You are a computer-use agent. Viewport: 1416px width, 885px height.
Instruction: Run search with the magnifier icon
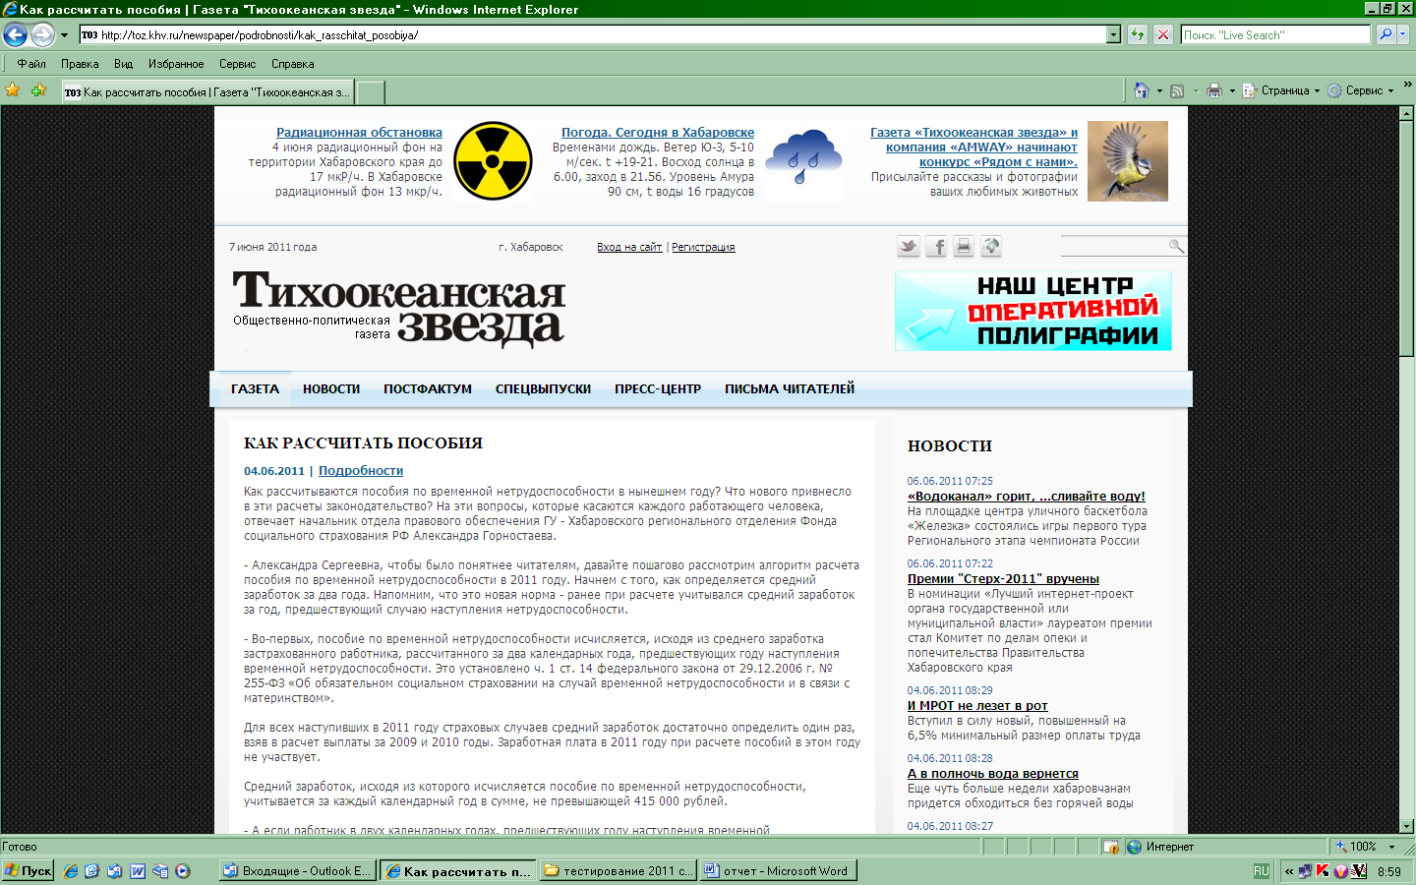[1386, 34]
